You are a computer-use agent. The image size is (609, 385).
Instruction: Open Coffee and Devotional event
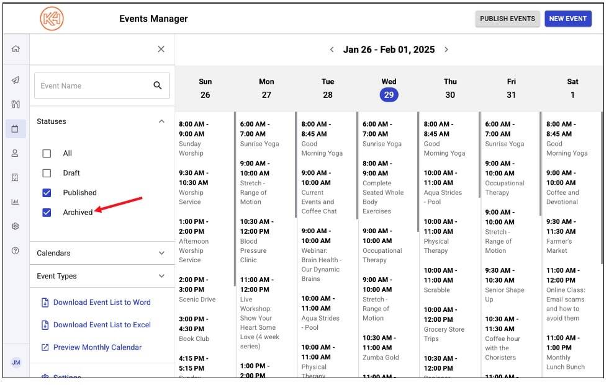point(562,188)
